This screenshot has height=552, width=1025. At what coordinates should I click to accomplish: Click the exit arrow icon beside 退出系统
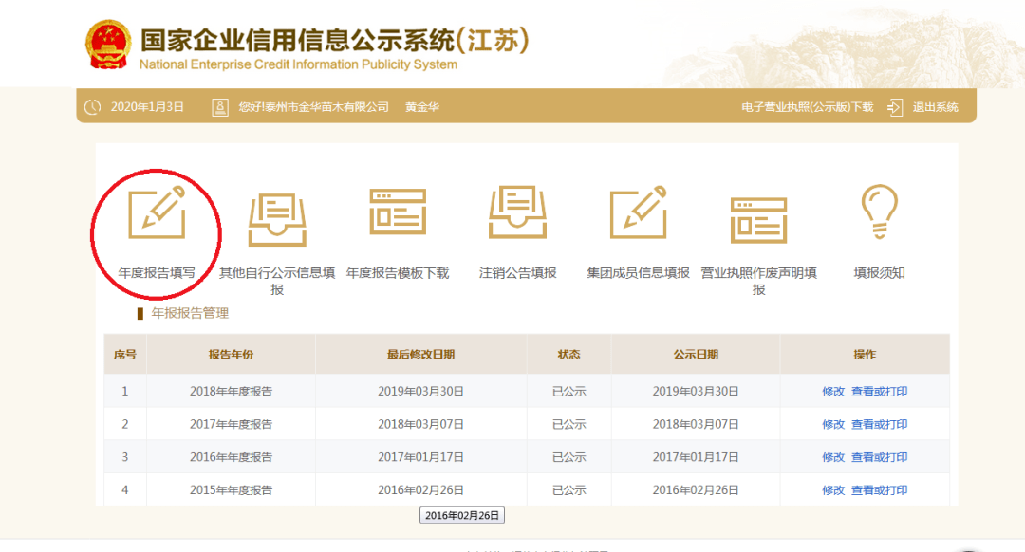click(894, 107)
